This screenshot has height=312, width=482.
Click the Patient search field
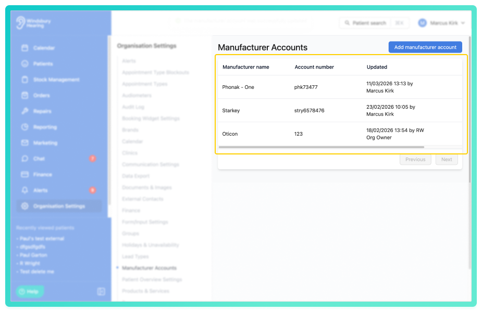374,23
